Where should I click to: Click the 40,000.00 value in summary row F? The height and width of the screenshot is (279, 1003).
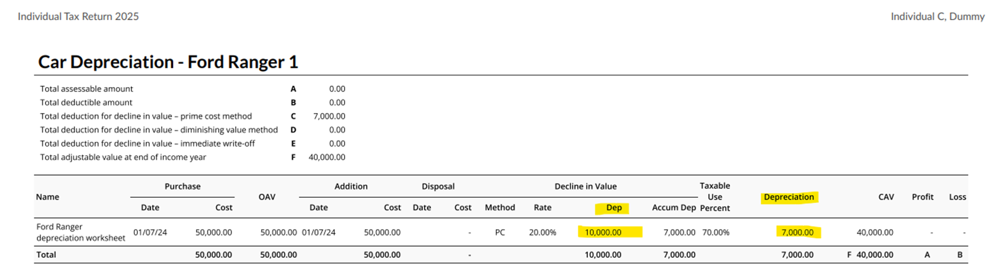click(327, 157)
